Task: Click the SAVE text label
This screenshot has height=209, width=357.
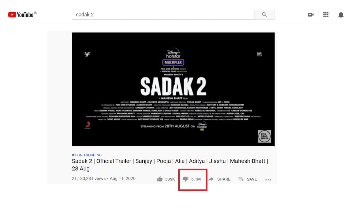Action: [252, 179]
